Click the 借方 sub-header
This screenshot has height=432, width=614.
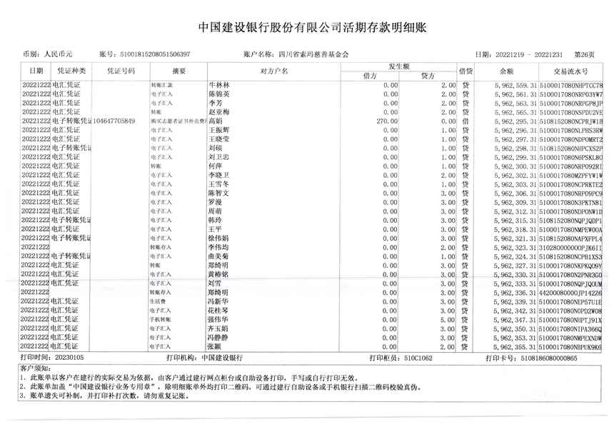coord(370,76)
